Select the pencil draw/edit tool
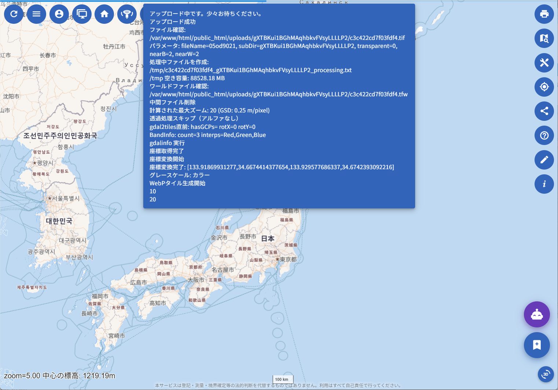This screenshot has width=558, height=390. tap(544, 160)
